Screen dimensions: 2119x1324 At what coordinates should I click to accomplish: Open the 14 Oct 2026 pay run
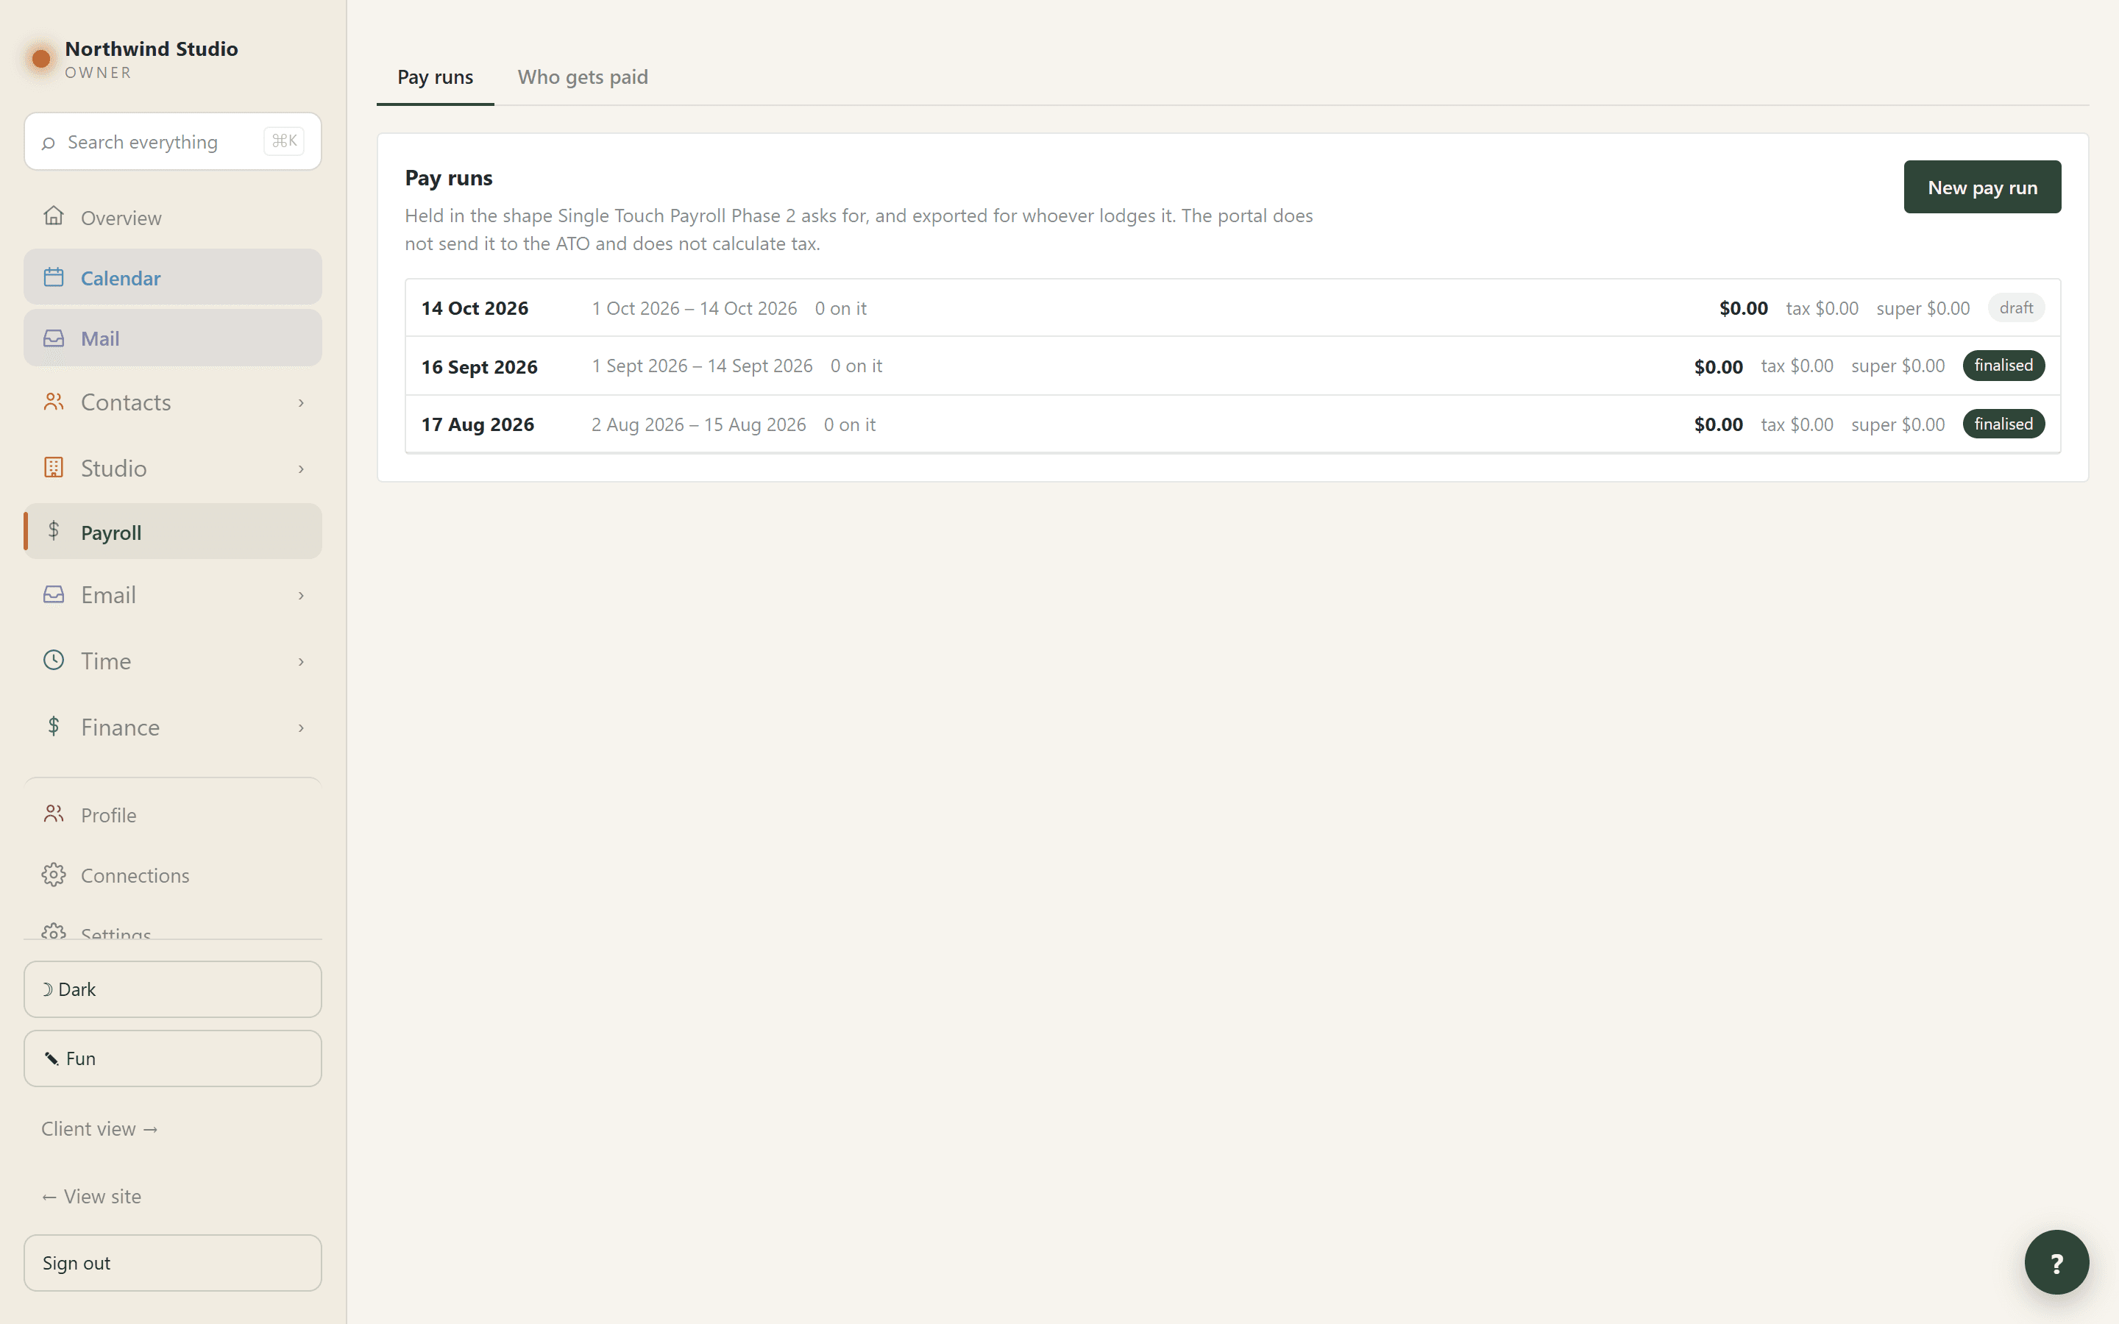click(x=1233, y=308)
